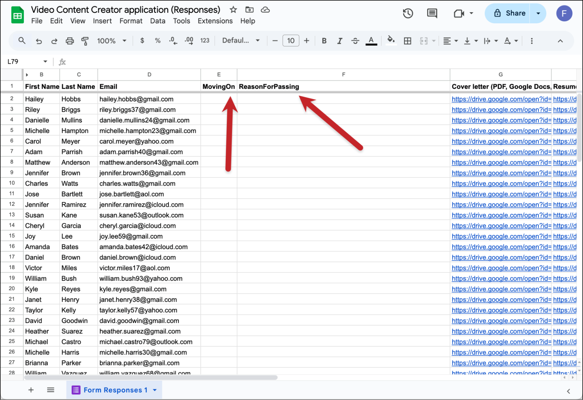The image size is (583, 400).
Task: Open more number formats (123)
Action: [x=205, y=41]
